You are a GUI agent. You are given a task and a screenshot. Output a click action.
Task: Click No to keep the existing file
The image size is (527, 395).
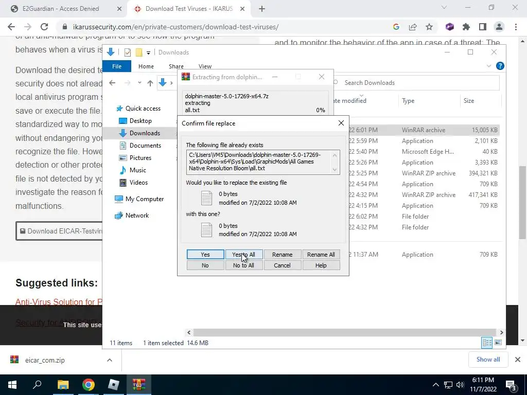[205, 265]
